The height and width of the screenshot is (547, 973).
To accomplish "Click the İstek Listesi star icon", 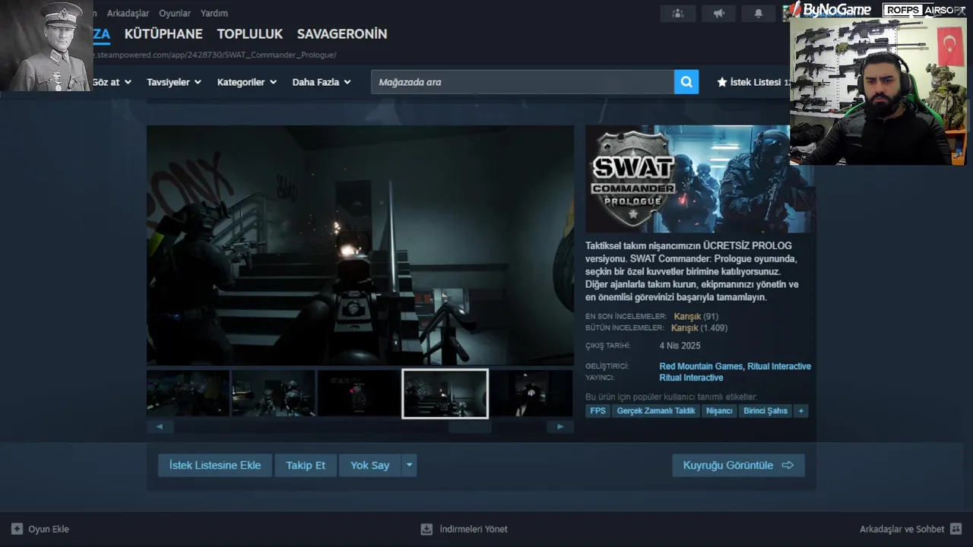I will [722, 82].
